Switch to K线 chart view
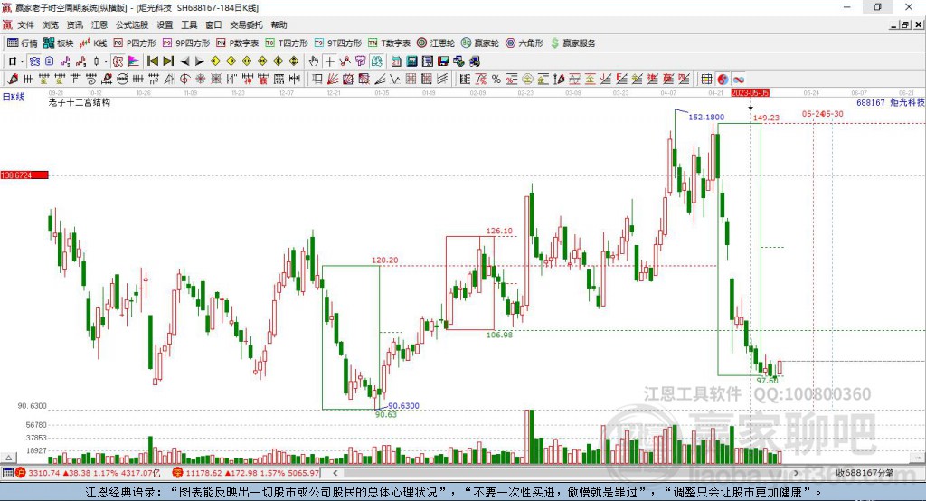 93,43
